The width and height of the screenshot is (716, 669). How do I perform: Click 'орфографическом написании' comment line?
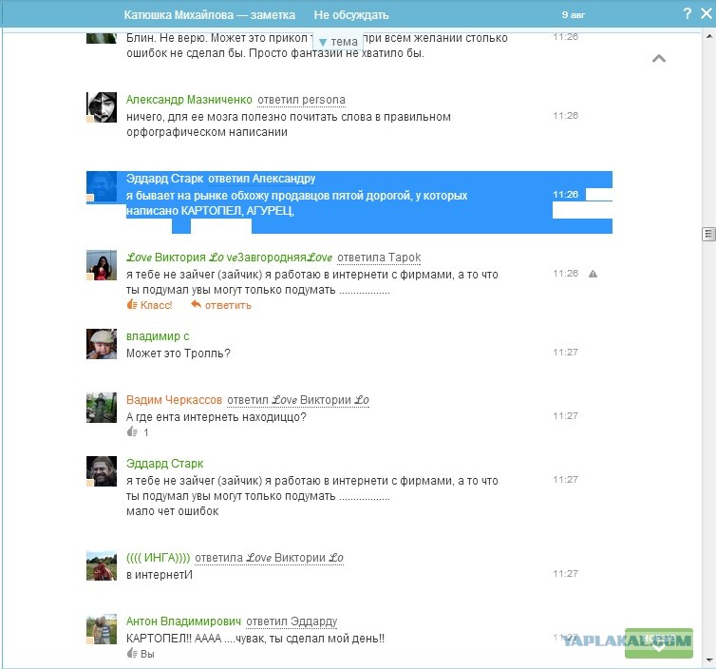coord(207,132)
